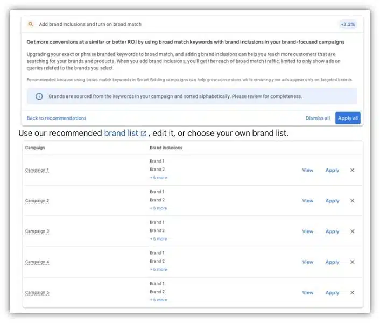Dismiss Campaign 3 row with X icon
The height and width of the screenshot is (323, 380).
tap(353, 231)
